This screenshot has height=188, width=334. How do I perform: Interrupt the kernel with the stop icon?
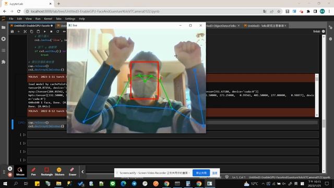pos(51,31)
